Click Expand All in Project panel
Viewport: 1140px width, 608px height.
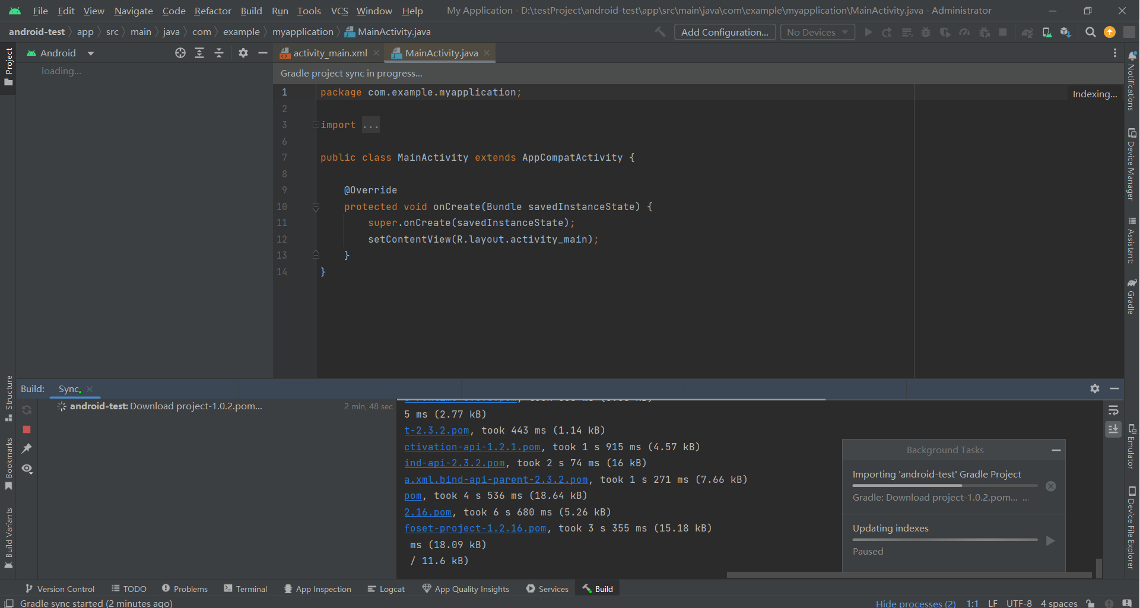pyautogui.click(x=199, y=53)
